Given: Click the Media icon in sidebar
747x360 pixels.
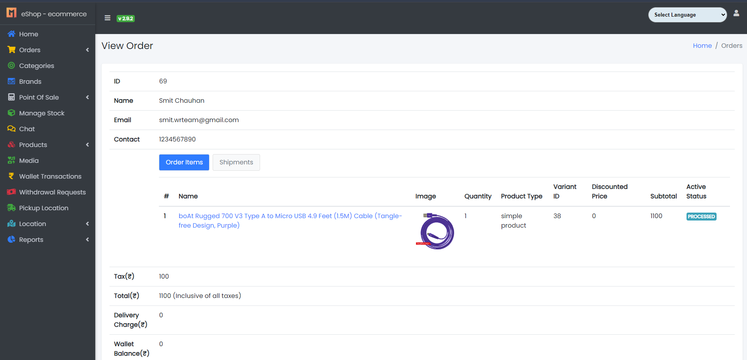Looking at the screenshot, I should (x=11, y=160).
